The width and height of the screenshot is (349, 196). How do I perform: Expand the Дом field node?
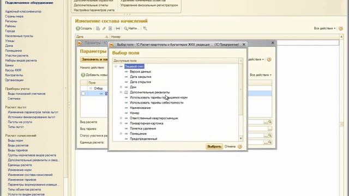[121, 87]
